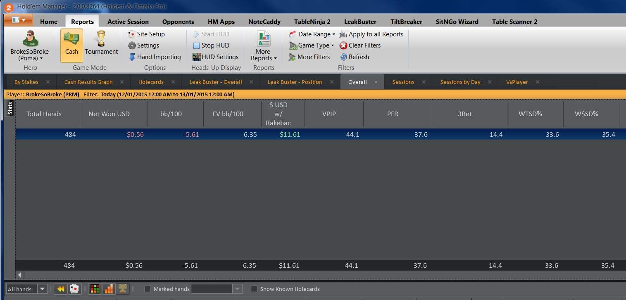626x300 pixels.
Task: Refresh the report data
Action: tap(354, 57)
